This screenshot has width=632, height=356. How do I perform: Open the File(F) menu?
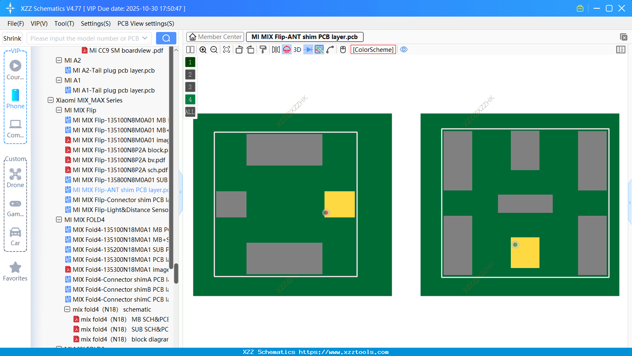coord(16,24)
